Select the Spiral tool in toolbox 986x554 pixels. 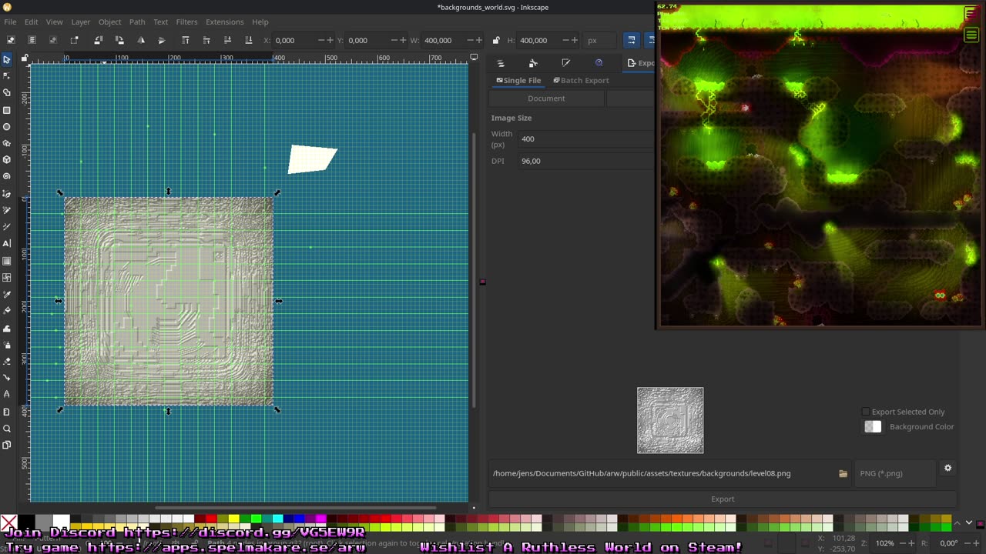7,176
